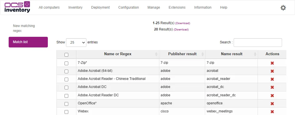Delete the Adobe Acrobat (64-bit) entry
This screenshot has width=295, height=115.
pos(272,71)
